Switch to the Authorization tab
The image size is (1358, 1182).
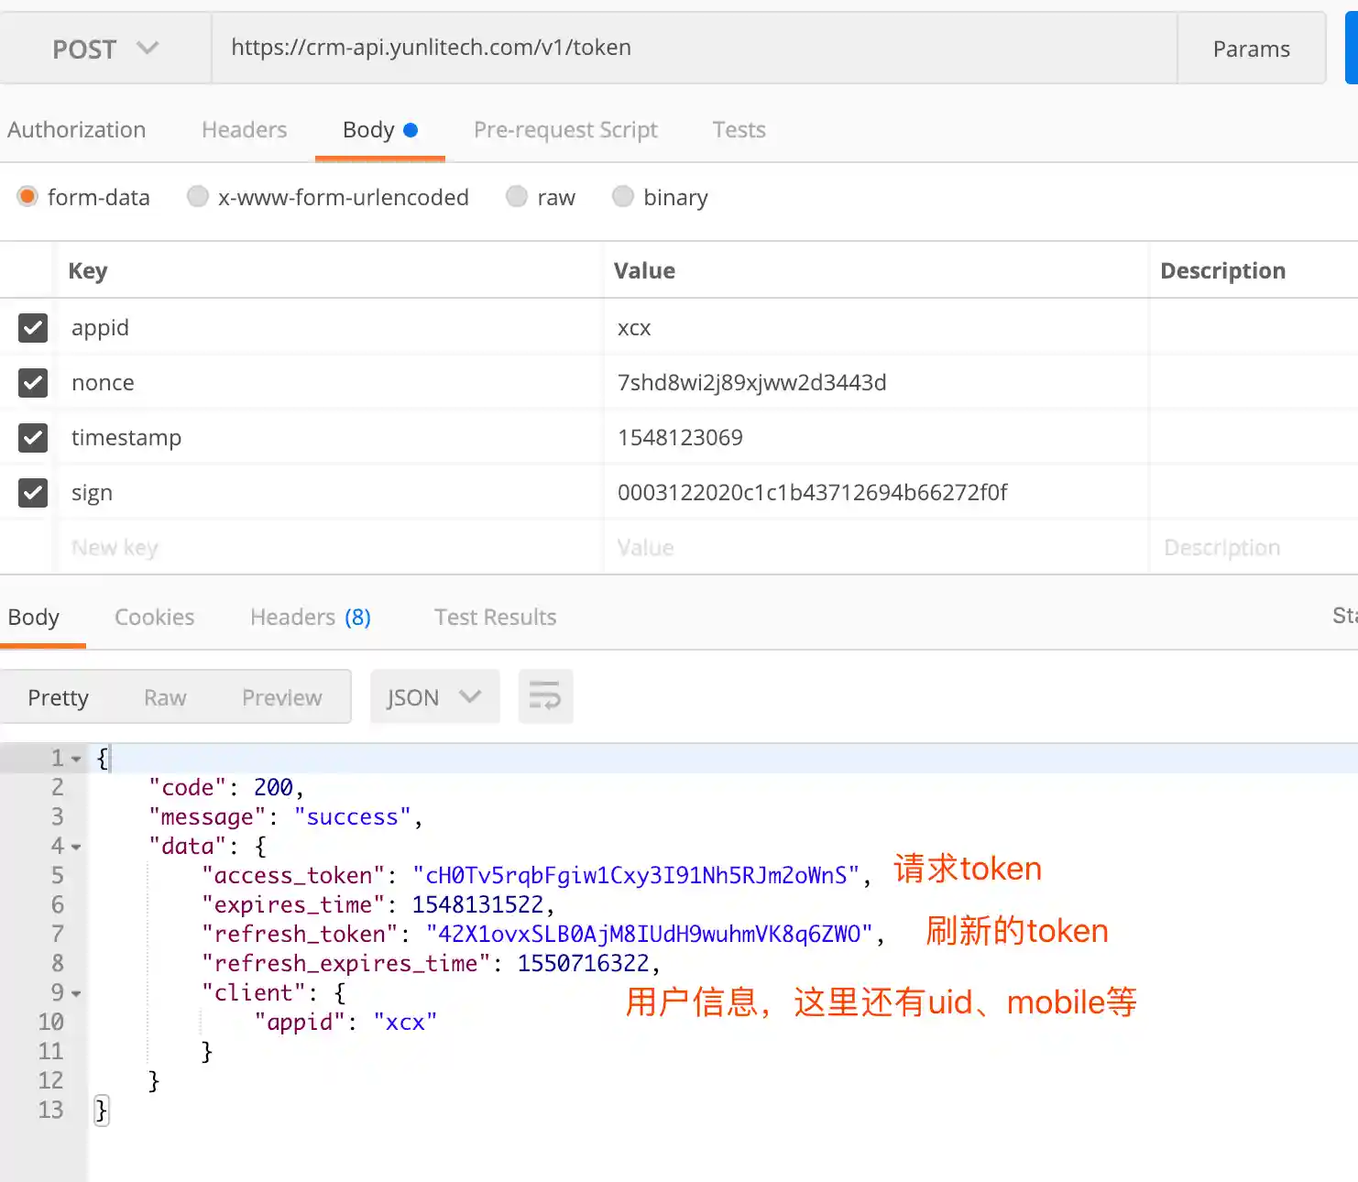[x=77, y=130]
